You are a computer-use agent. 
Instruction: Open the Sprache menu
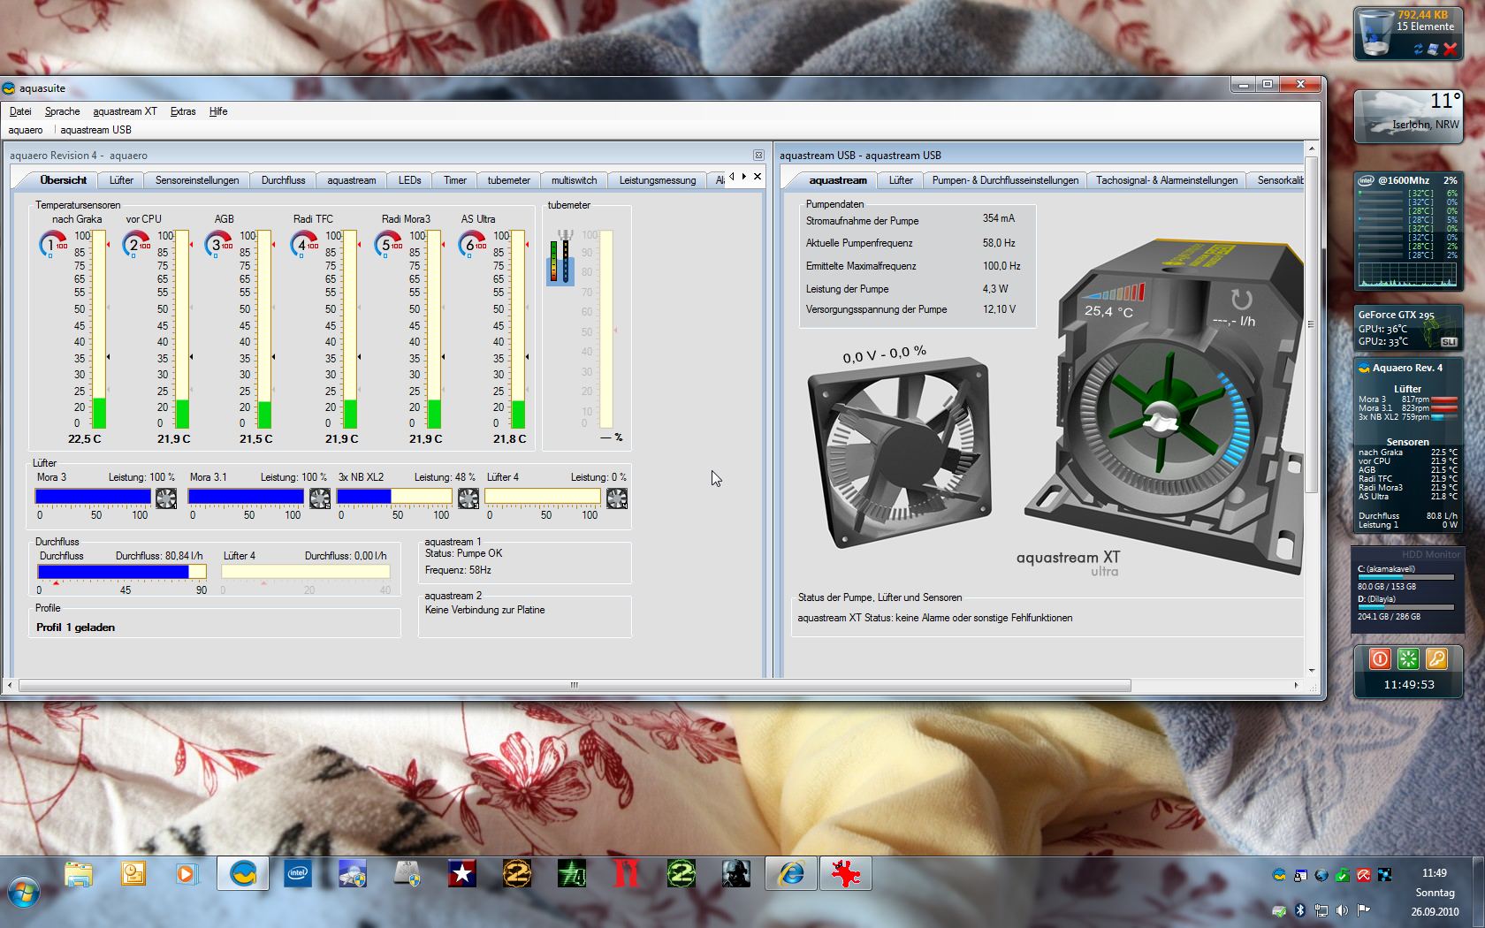tap(62, 111)
